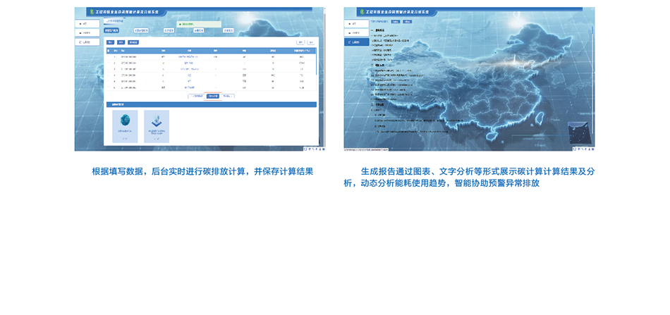The width and height of the screenshot is (670, 315).
Task: Switch to the active blue first step tab
Action: pyautogui.click(x=111, y=30)
